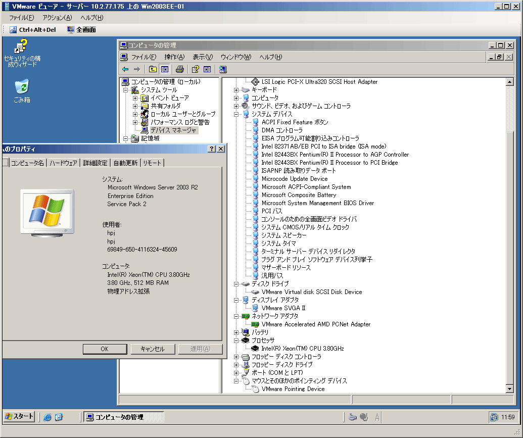This screenshot has width=523, height=438.
Task: Launch Internet Explorer from quick launch
Action: pos(47,417)
